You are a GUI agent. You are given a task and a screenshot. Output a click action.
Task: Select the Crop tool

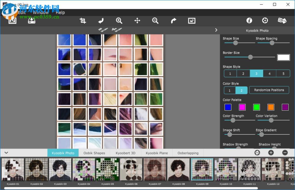point(83,21)
